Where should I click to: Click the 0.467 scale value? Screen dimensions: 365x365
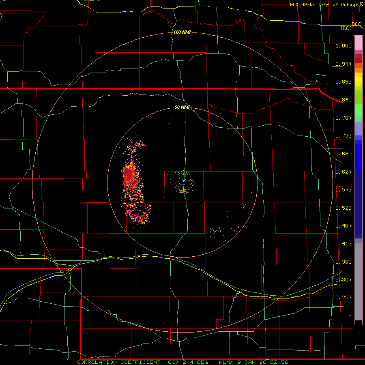[344, 226]
